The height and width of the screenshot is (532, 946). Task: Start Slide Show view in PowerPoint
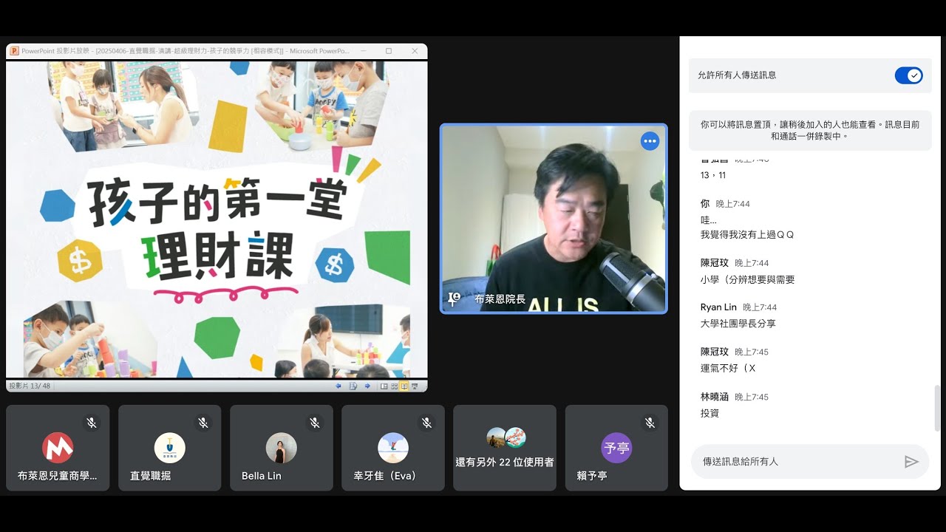pos(415,386)
